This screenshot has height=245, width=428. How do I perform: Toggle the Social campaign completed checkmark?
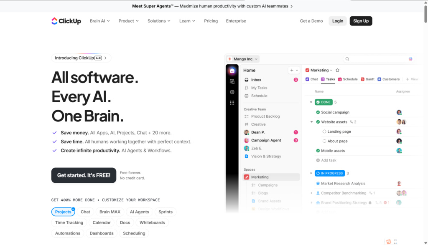tap(318, 112)
